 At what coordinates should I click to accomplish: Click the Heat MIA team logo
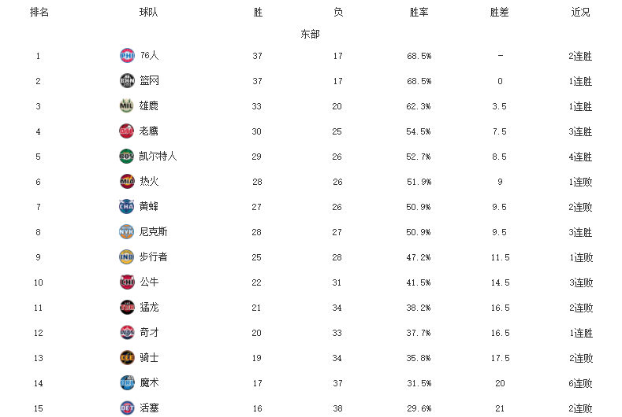[x=127, y=182]
